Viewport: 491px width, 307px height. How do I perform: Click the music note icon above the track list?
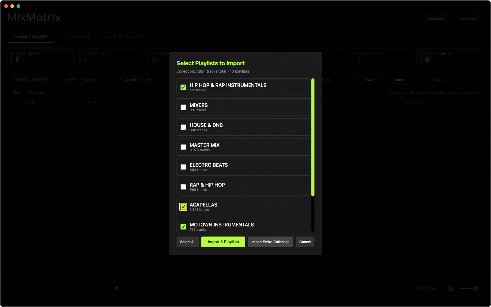[376, 102]
